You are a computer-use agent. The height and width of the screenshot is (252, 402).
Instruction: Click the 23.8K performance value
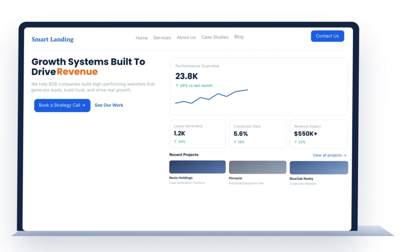[x=186, y=76]
